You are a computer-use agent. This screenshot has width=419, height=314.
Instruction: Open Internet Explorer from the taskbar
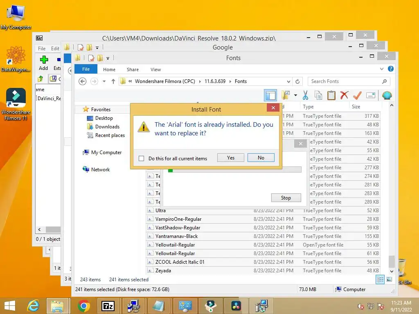(34, 306)
